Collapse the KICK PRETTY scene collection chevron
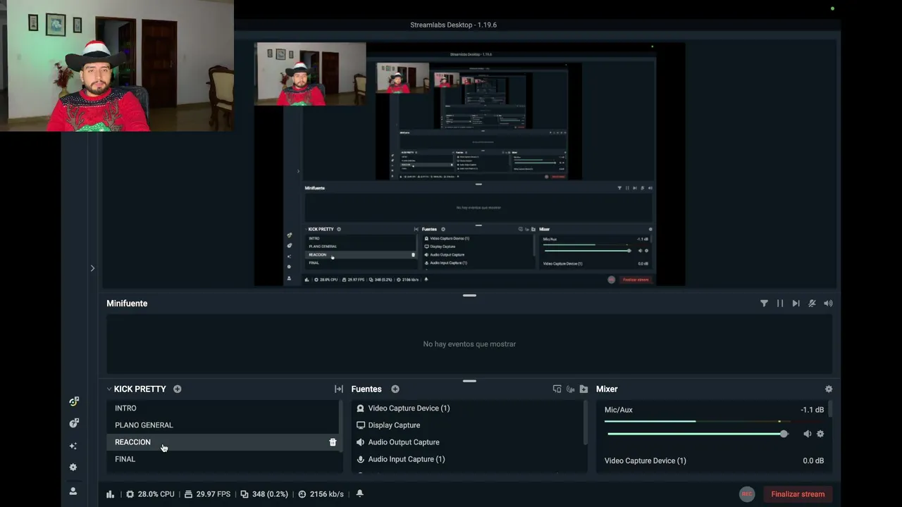The height and width of the screenshot is (507, 902). (x=109, y=389)
